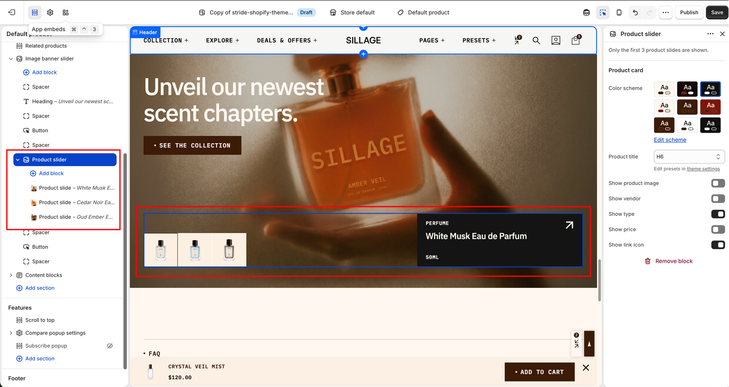Open the top bar more actions menu
Image resolution: width=729 pixels, height=387 pixels.
point(666,12)
